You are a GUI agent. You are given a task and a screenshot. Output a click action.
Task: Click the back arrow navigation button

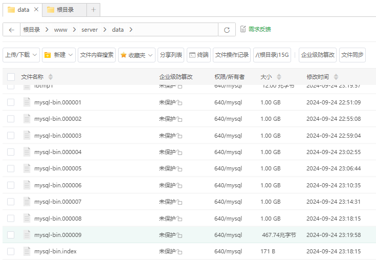click(11, 30)
